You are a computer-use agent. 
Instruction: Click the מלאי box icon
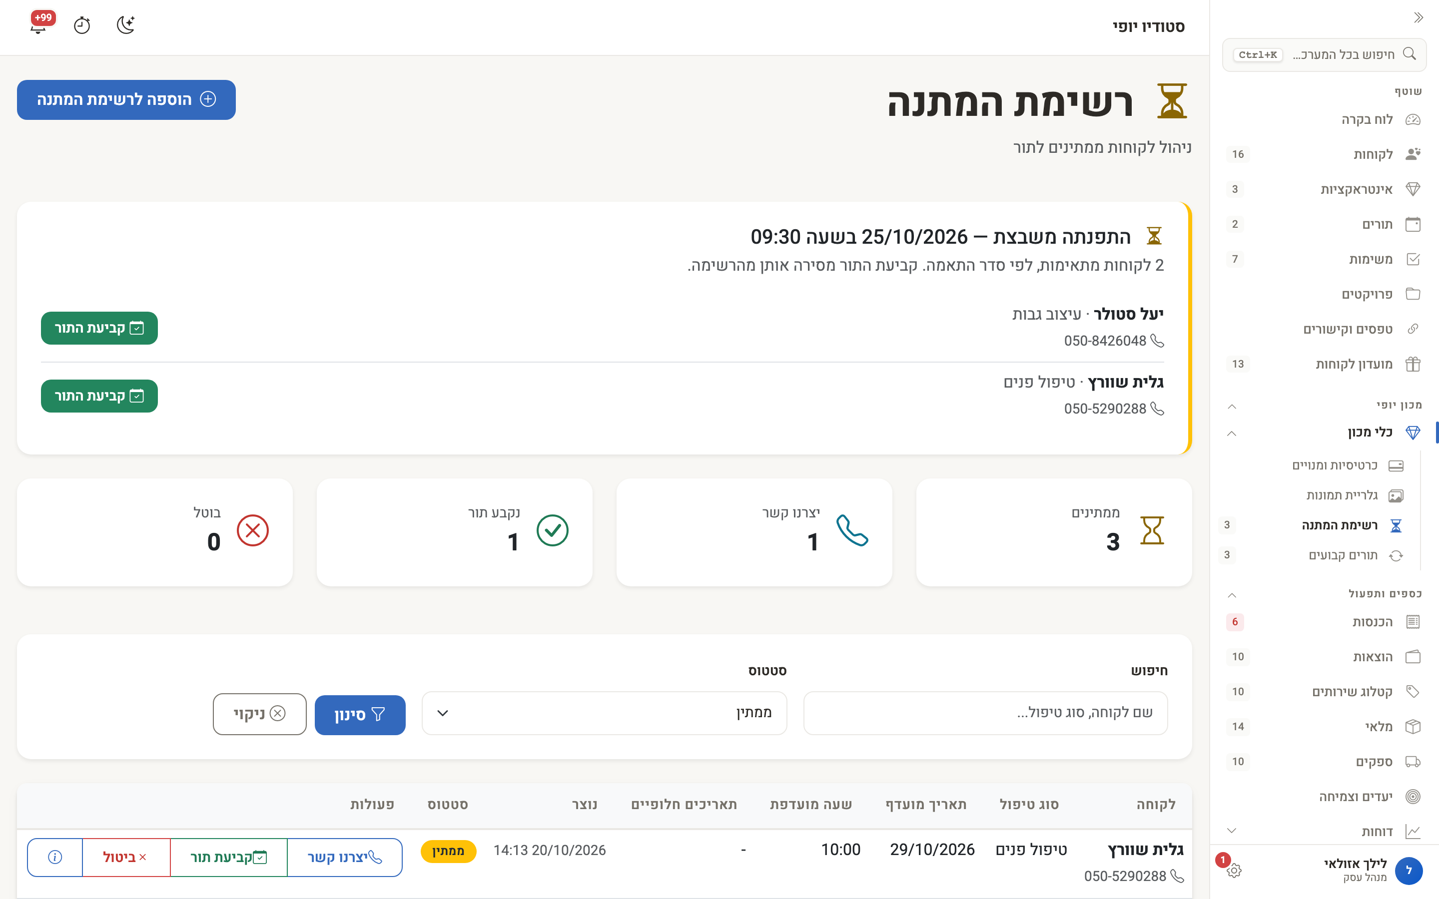click(x=1413, y=727)
